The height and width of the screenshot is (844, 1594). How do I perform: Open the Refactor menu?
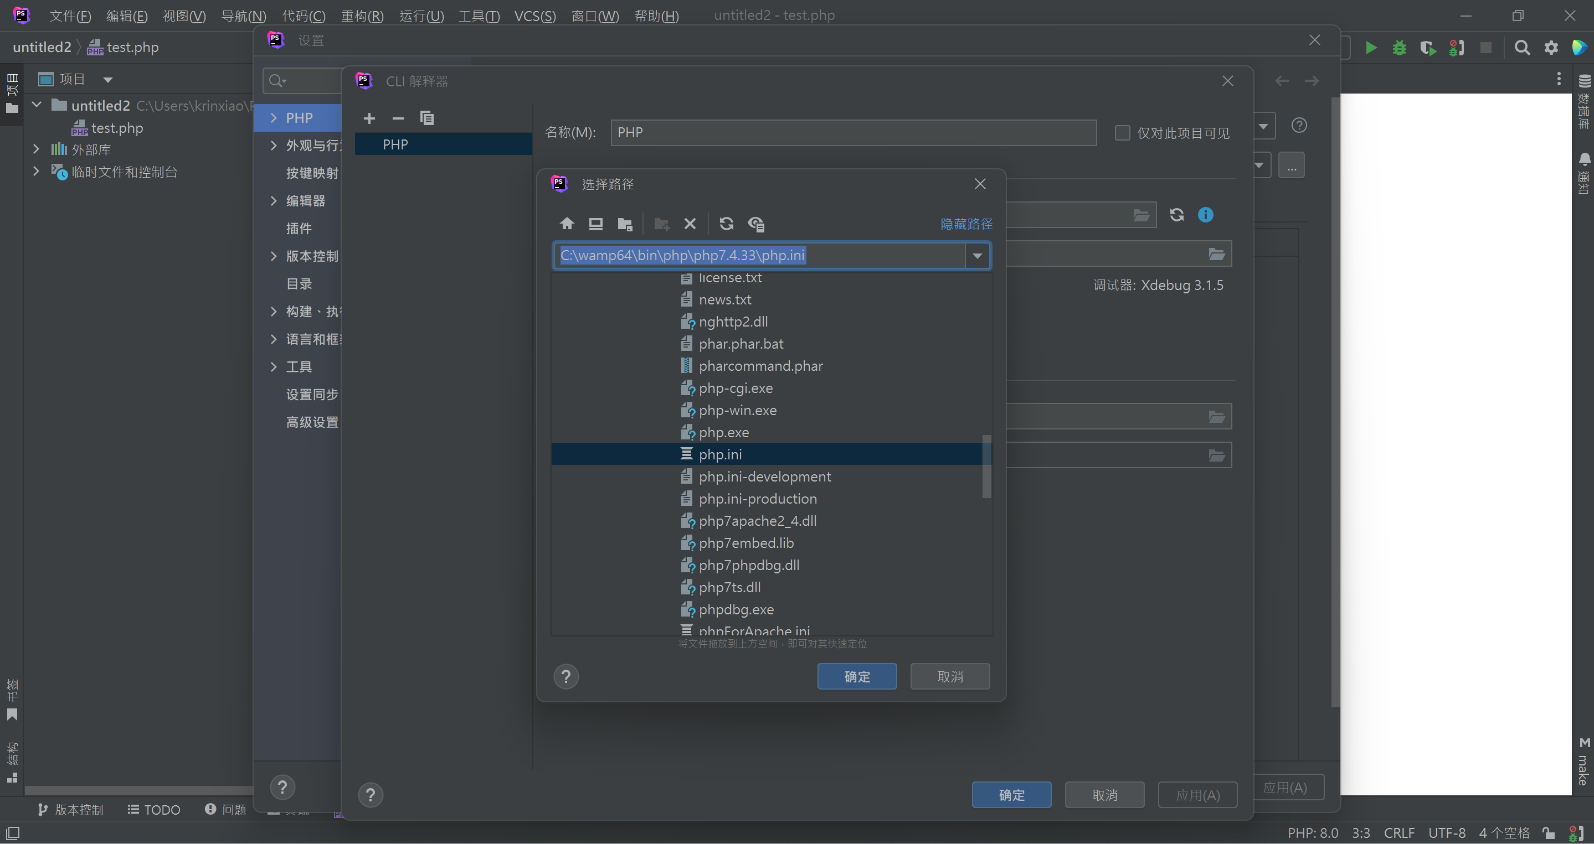tap(362, 15)
